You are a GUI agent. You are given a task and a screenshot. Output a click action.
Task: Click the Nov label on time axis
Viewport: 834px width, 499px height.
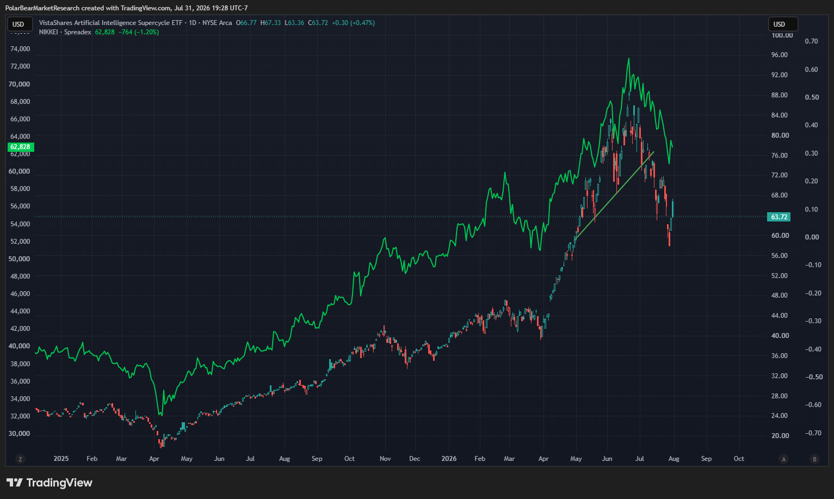385,459
